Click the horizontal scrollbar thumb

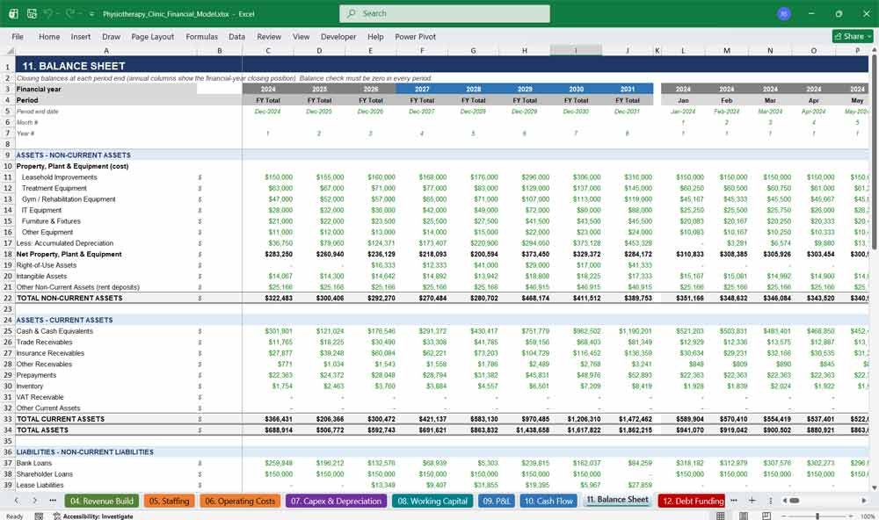[795, 501]
